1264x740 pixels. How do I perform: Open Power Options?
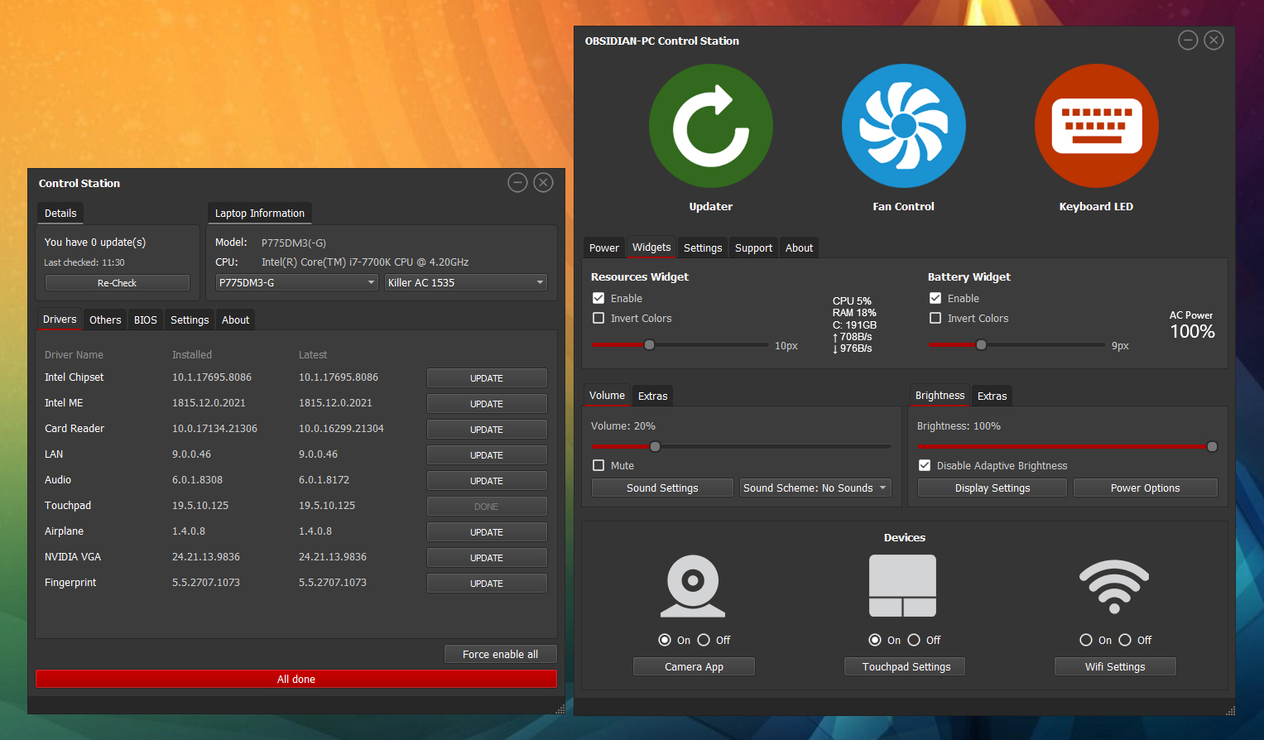click(x=1146, y=488)
